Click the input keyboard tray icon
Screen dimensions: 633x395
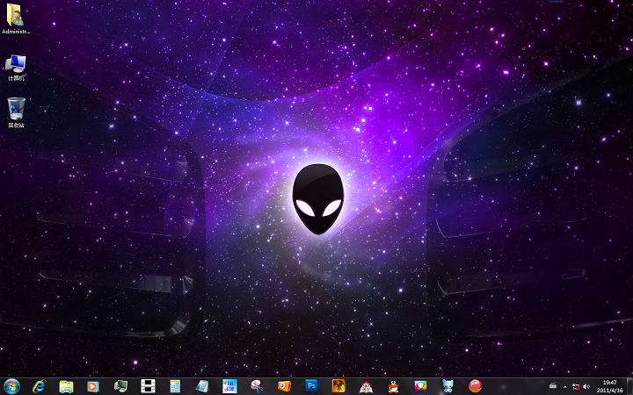point(553,386)
